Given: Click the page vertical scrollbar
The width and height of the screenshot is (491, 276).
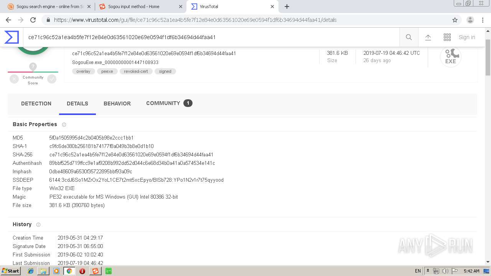Looking at the screenshot, I should click(488, 58).
